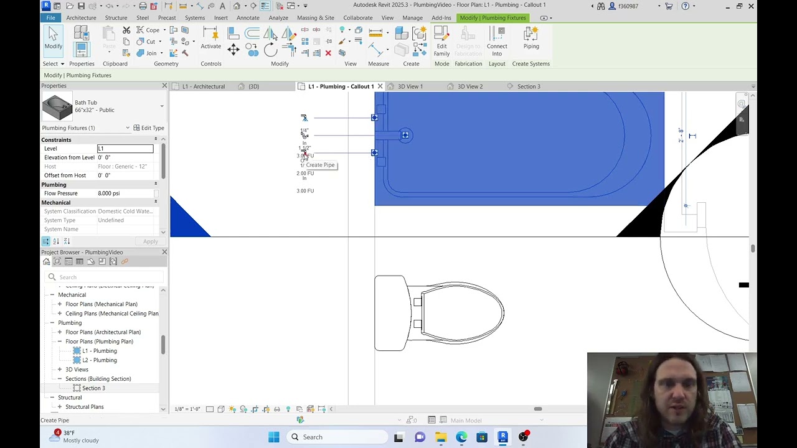Click the Level value field L1
Viewport: 797px width, 448px height.
[125, 149]
